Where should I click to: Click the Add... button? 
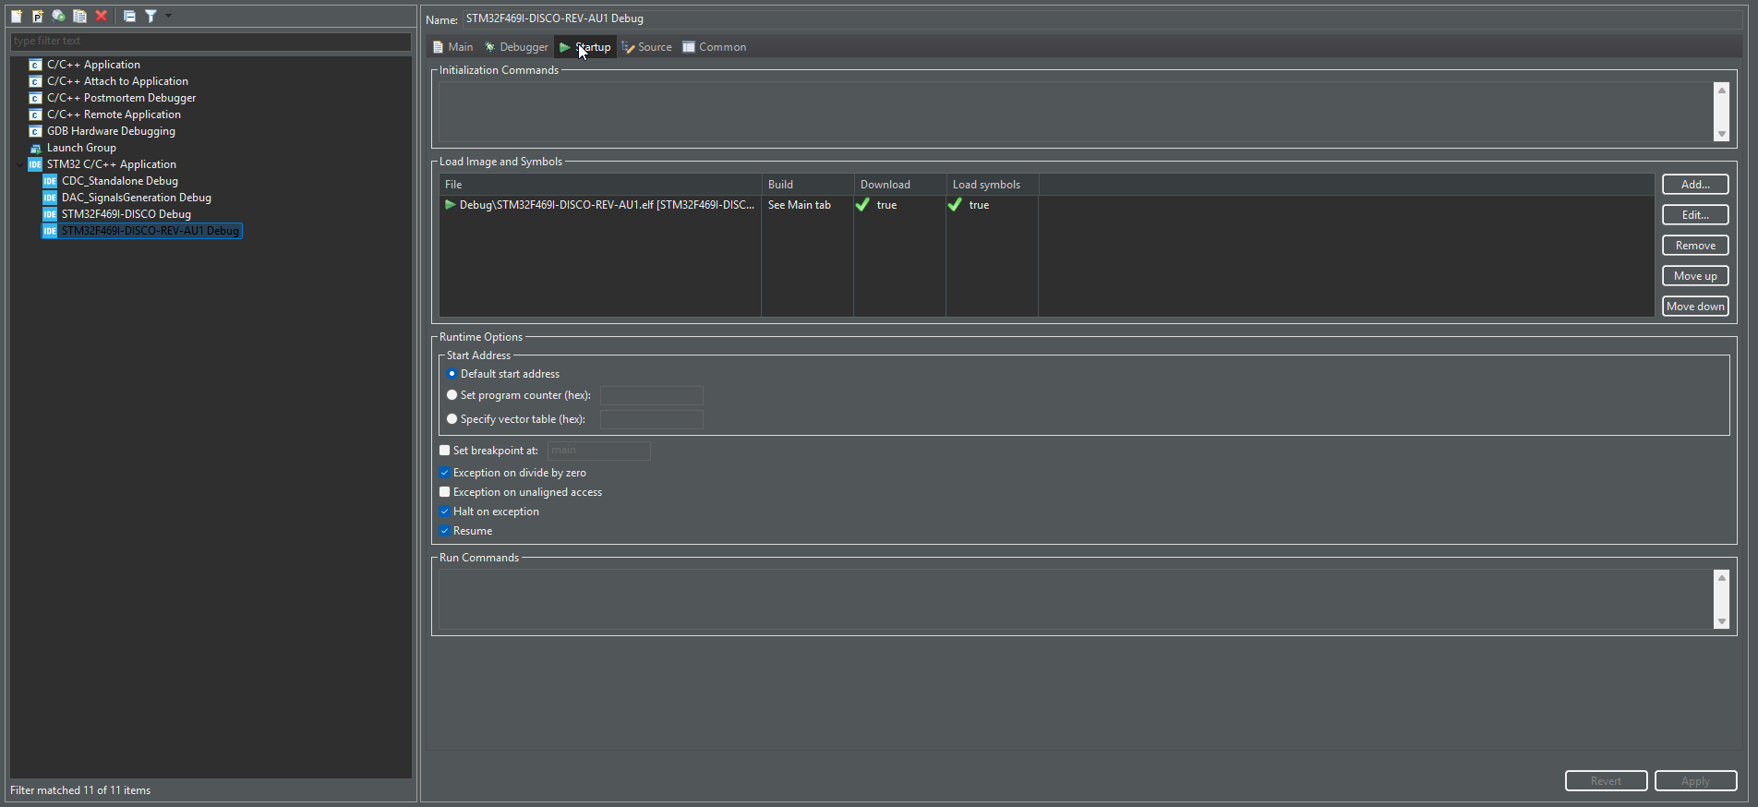(1695, 185)
